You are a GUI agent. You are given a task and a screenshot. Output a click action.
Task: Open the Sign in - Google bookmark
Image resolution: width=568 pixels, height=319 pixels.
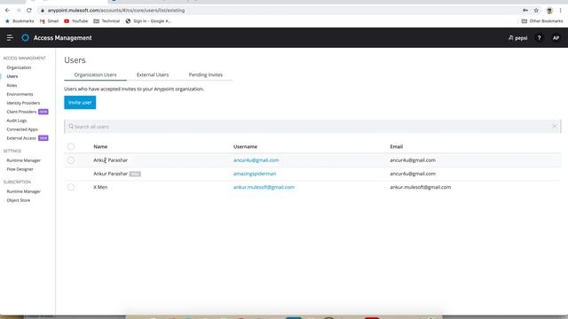[148, 21]
